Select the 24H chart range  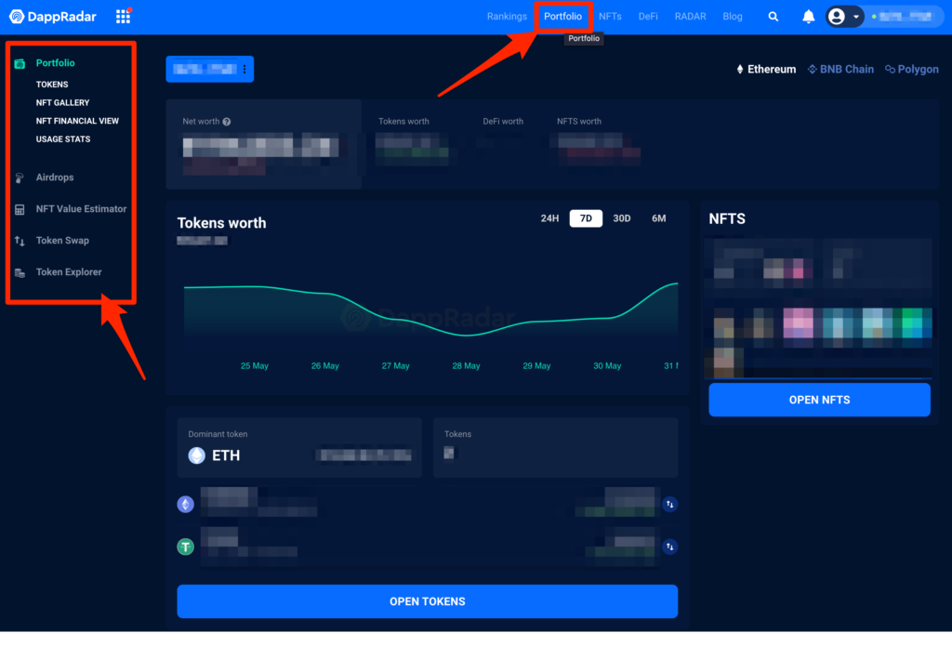click(549, 218)
